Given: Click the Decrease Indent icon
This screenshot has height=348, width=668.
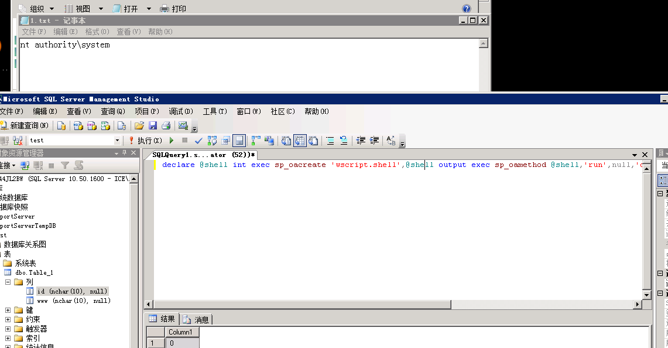Looking at the screenshot, I should (x=361, y=140).
